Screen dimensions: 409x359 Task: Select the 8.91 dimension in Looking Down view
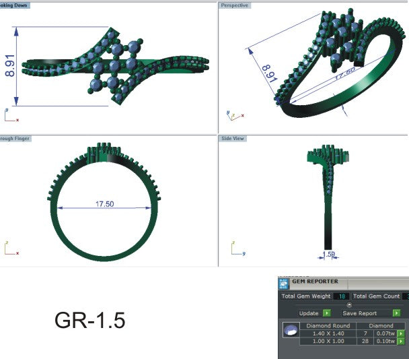pyautogui.click(x=10, y=65)
